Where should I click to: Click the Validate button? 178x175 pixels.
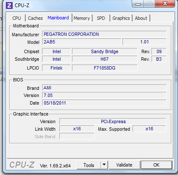coord(125,165)
